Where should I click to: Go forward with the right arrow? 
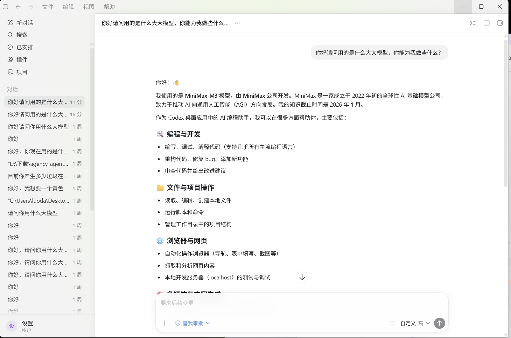pyautogui.click(x=31, y=7)
